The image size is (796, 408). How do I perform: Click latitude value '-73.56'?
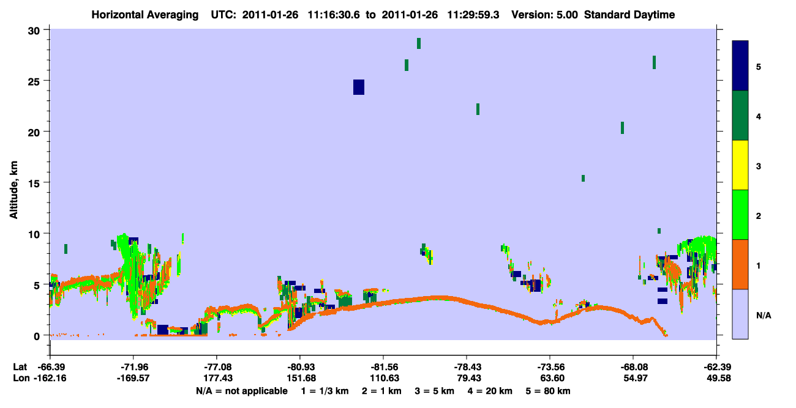coord(550,367)
